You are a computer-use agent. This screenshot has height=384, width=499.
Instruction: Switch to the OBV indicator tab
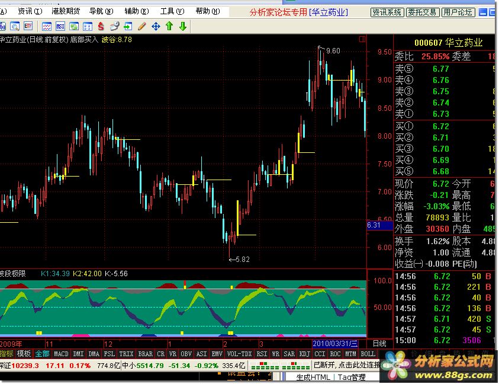[x=186, y=354]
